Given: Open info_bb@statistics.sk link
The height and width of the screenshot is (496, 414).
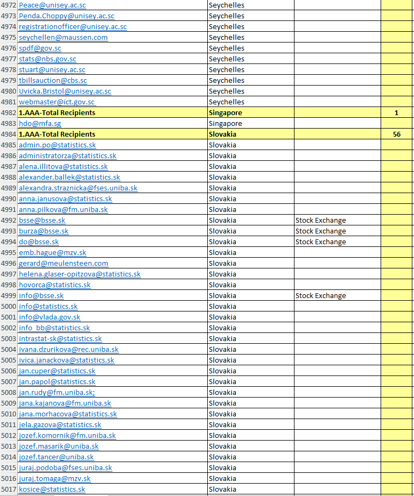Looking at the screenshot, I should click(54, 328).
